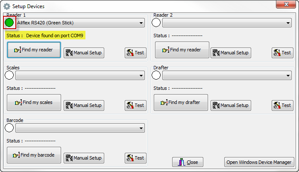Click Find my reader under Reader 2
This screenshot has width=299, height=172.
(182, 50)
